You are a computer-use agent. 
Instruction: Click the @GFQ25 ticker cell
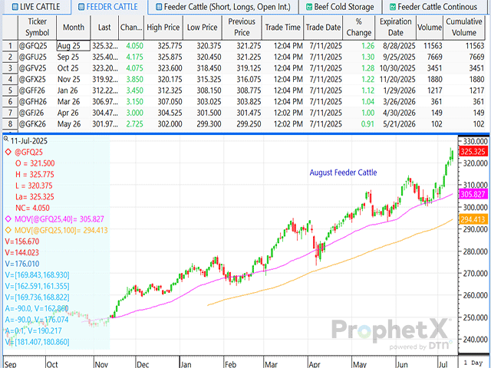pyautogui.click(x=38, y=46)
